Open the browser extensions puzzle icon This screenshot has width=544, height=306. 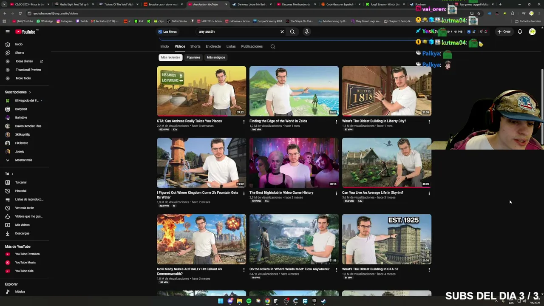512,13
